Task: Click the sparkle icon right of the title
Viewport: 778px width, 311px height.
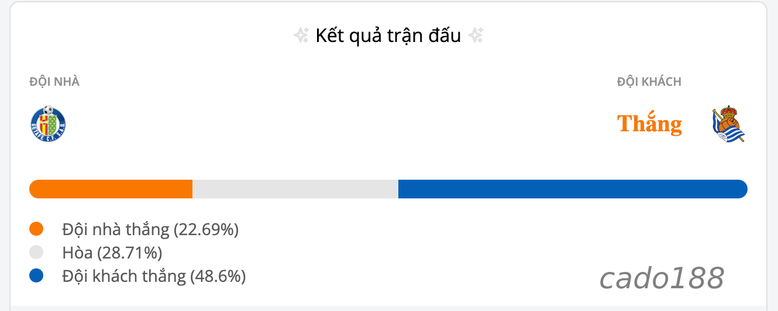Action: (476, 36)
